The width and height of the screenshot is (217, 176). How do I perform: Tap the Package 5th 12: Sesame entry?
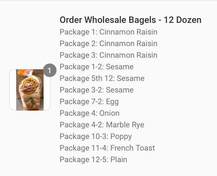click(x=102, y=78)
